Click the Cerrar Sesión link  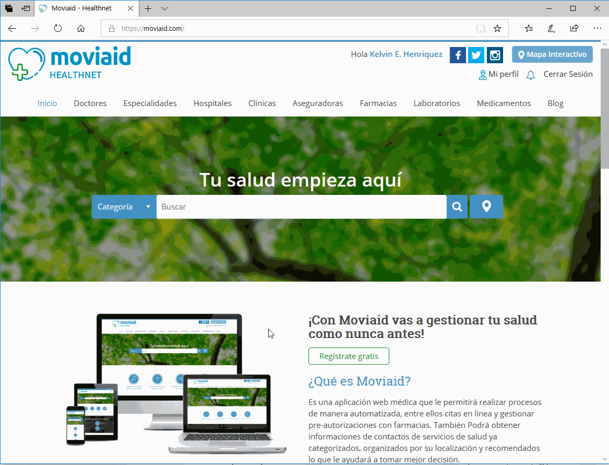point(568,74)
